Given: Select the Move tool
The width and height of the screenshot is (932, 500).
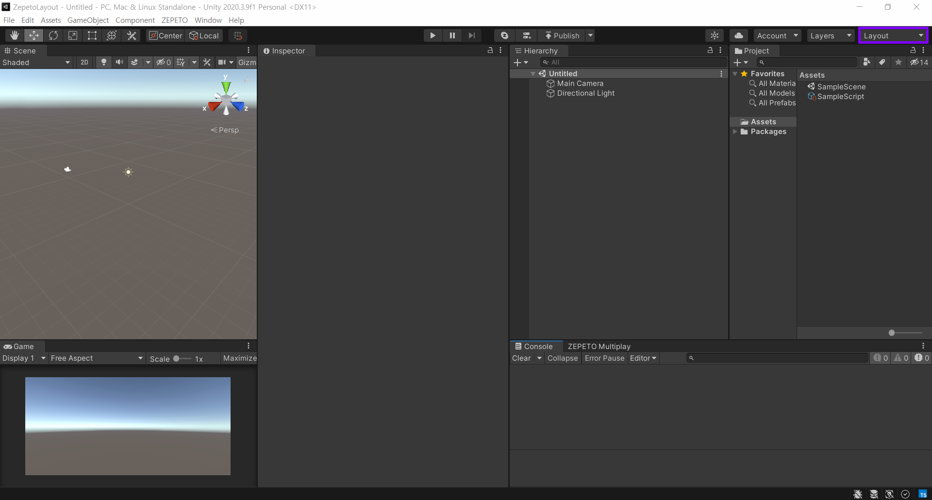Looking at the screenshot, I should tap(34, 35).
